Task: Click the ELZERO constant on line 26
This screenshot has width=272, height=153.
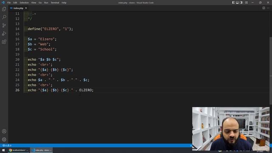Action: tap(85, 90)
